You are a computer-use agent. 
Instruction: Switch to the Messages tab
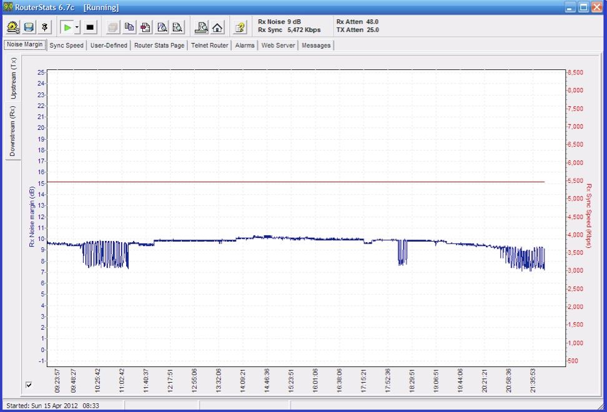tap(316, 46)
